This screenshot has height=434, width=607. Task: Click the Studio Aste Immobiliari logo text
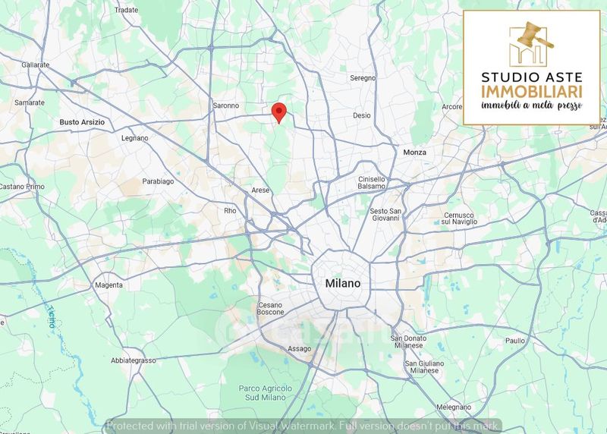tap(531, 85)
